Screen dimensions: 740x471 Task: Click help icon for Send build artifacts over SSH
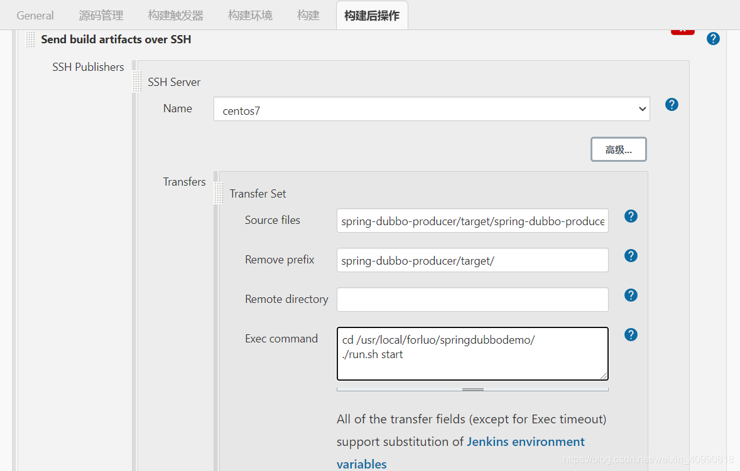click(713, 39)
